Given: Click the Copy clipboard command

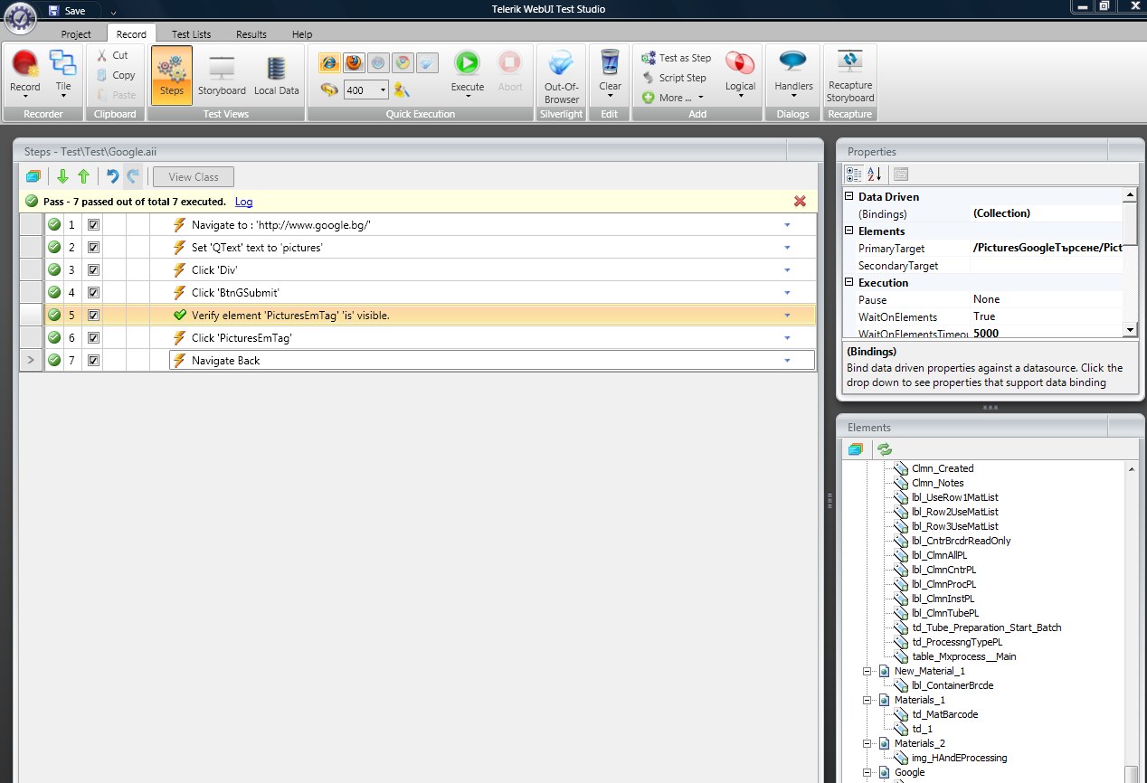Looking at the screenshot, I should [117, 75].
